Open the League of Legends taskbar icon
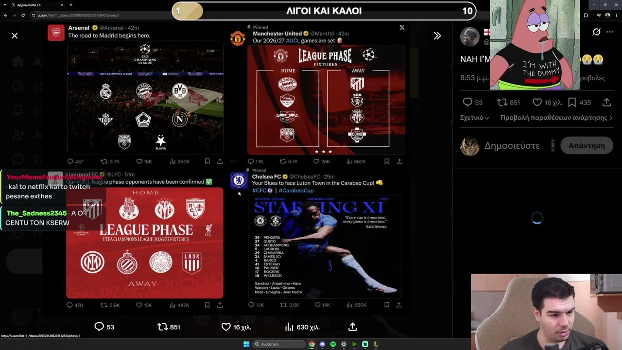Image resolution: width=622 pixels, height=350 pixels. 376,344
